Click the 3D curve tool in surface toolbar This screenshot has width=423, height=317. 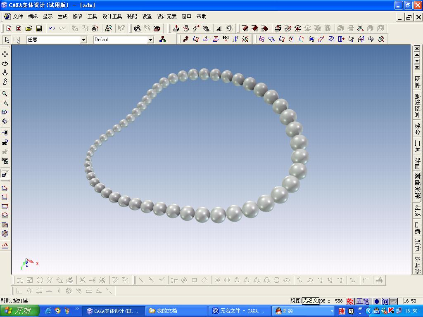click(186, 39)
